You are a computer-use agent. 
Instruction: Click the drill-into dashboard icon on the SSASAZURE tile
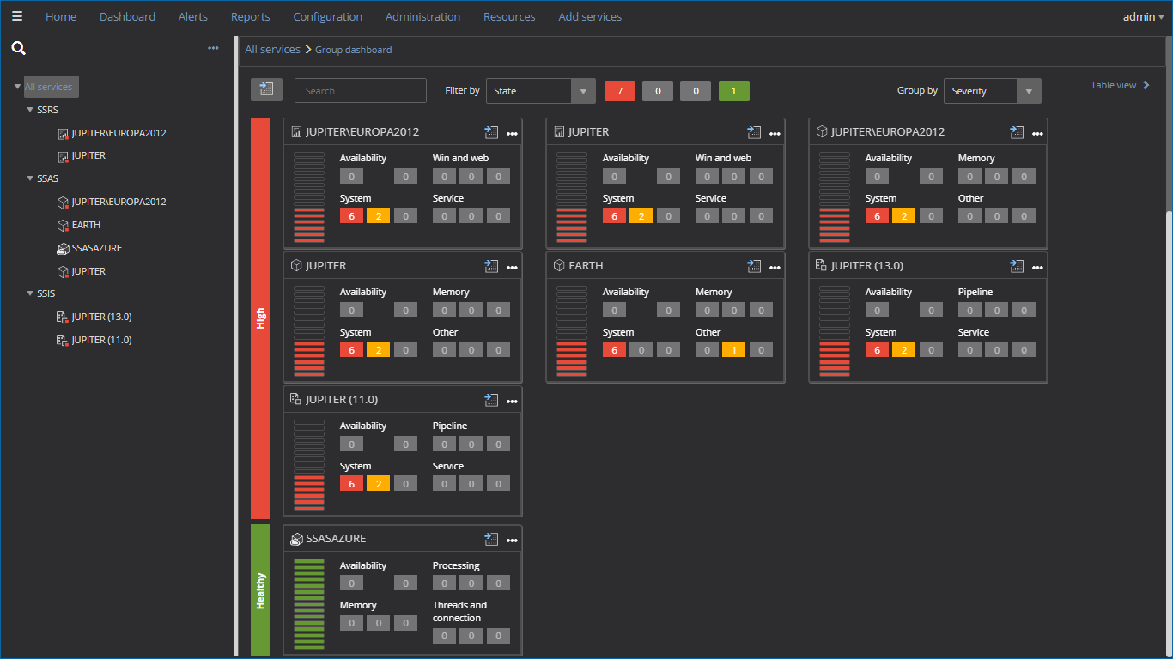click(x=491, y=539)
